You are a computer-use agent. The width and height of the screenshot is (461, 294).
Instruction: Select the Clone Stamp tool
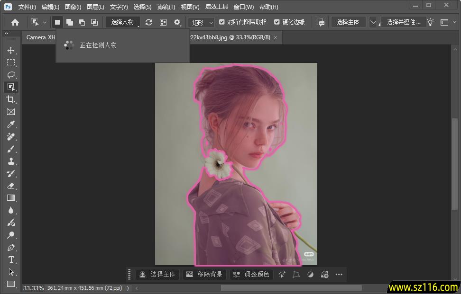point(10,161)
